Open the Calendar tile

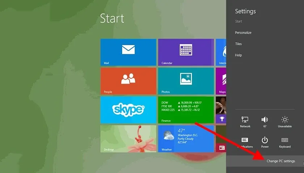pos(186,52)
